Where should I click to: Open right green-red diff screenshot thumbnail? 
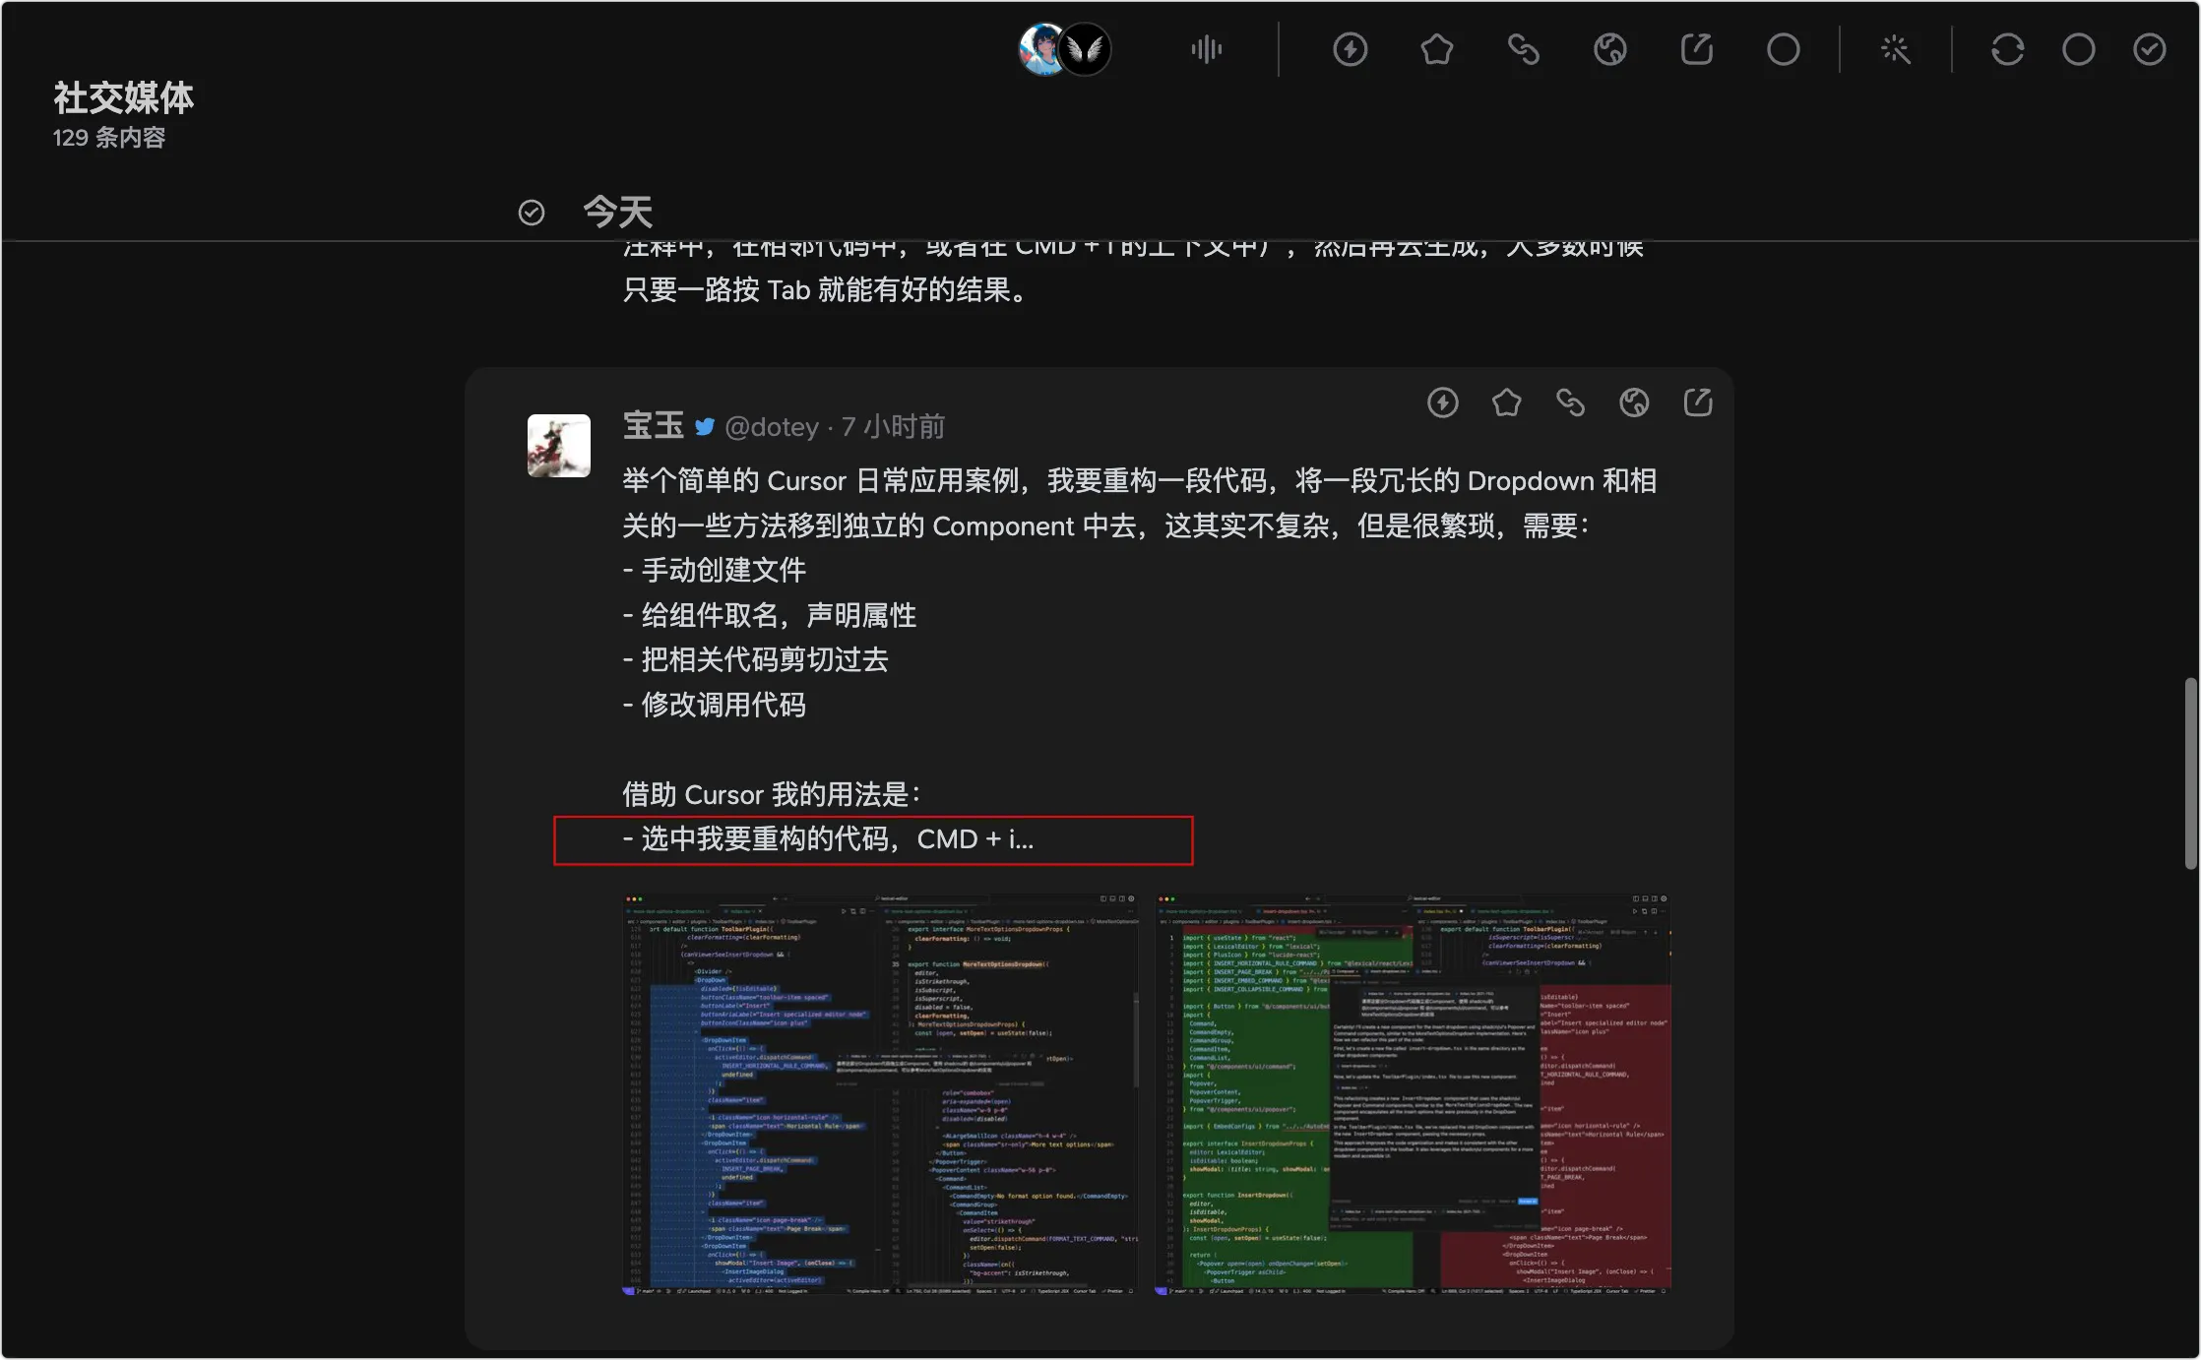pyautogui.click(x=1413, y=1094)
